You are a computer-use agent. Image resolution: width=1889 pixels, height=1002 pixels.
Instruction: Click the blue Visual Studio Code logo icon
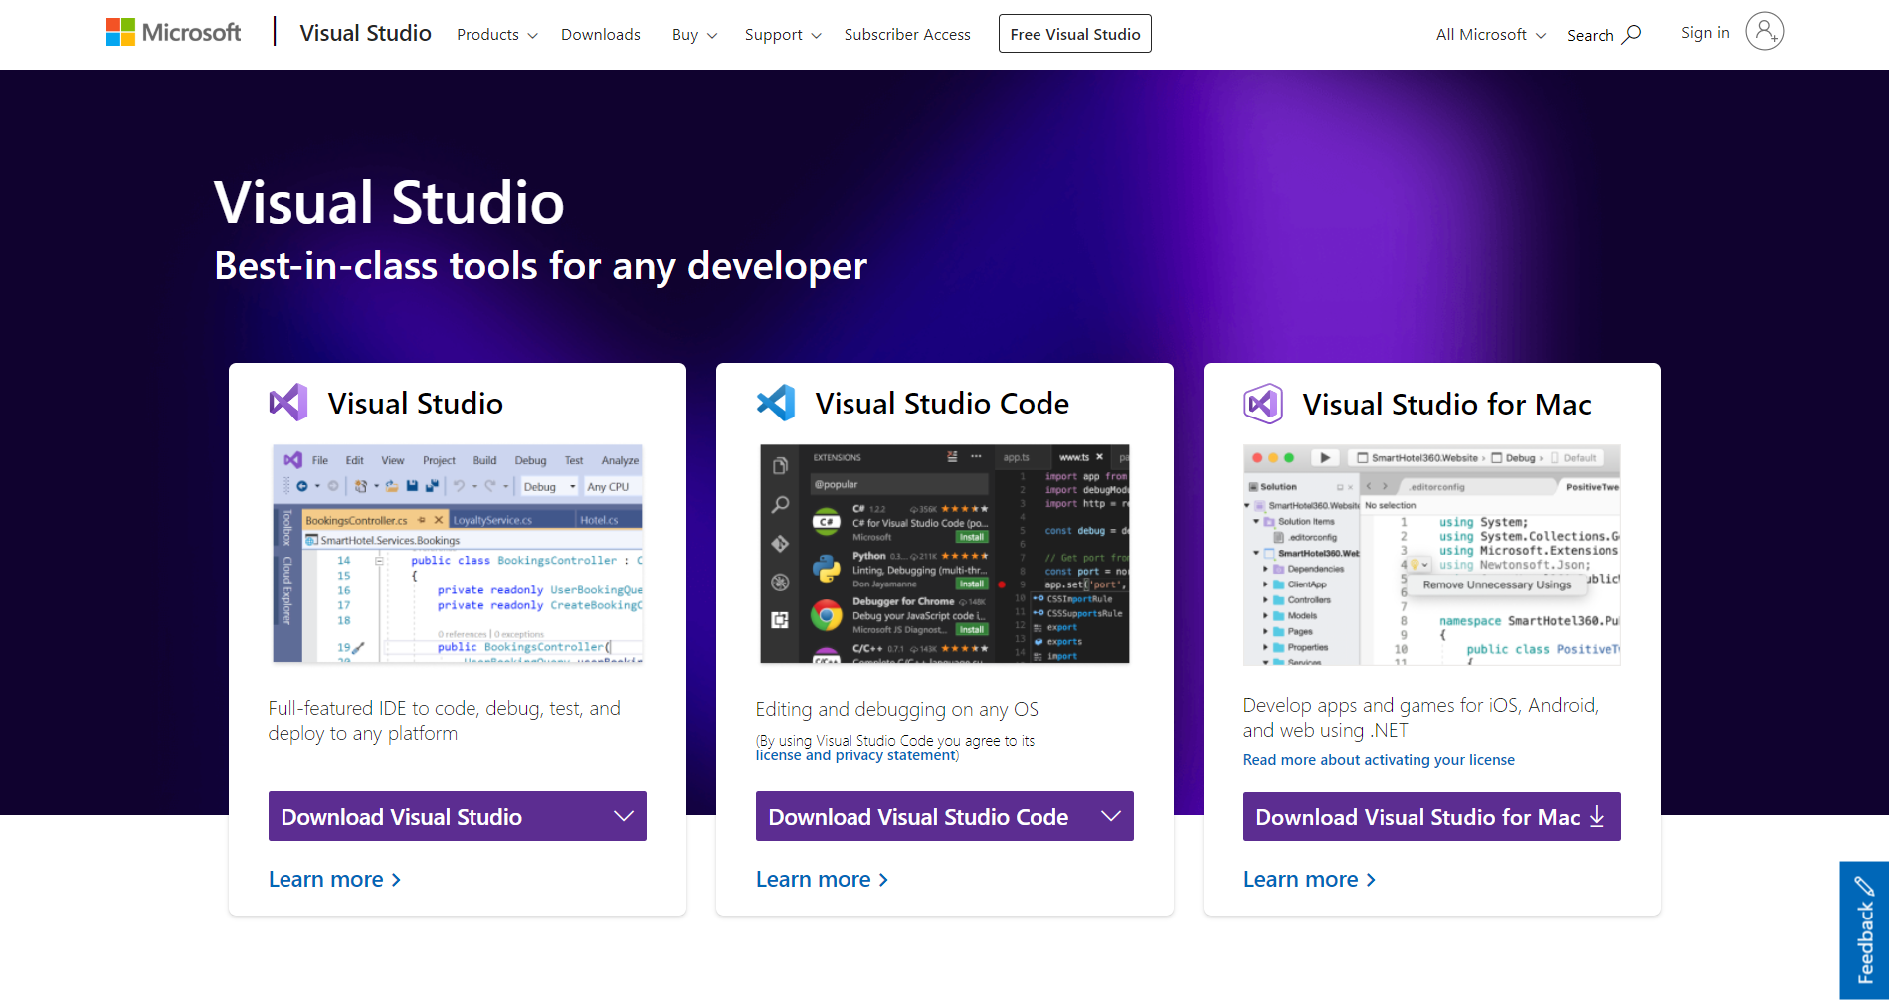pos(776,403)
